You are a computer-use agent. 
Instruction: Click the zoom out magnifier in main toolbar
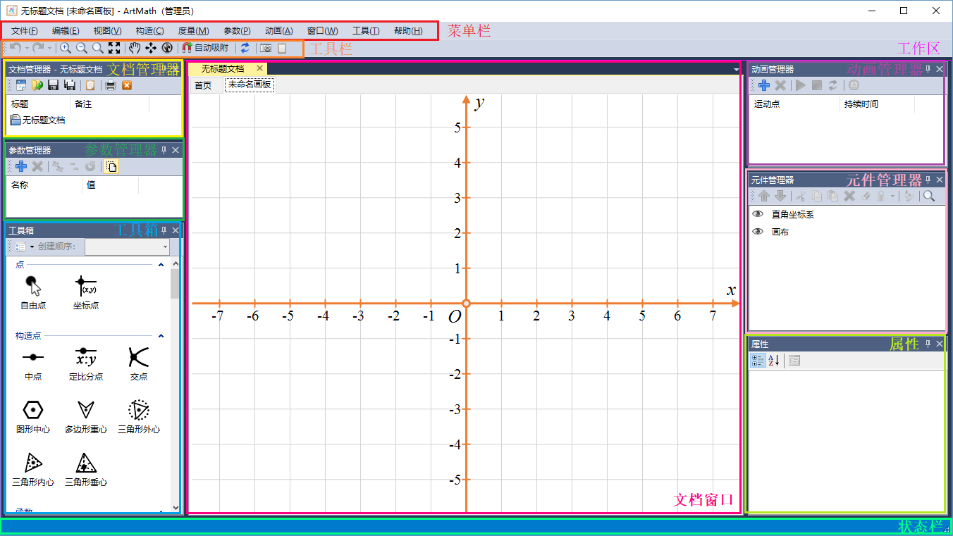tap(81, 48)
